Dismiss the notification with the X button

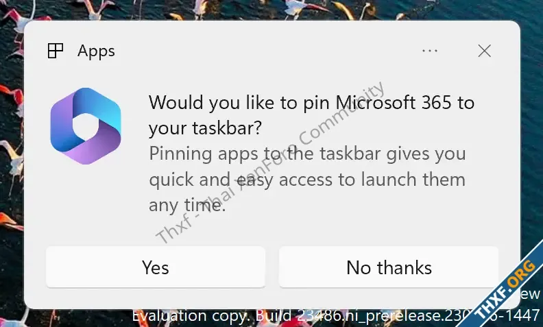tap(485, 51)
